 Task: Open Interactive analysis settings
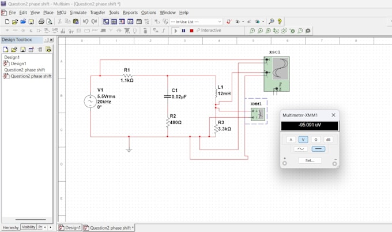[209, 30]
